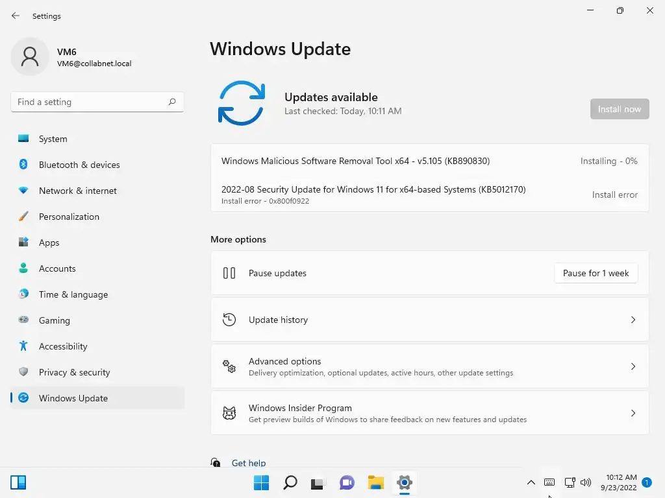Open Task View on taskbar
The height and width of the screenshot is (498, 665).
[x=318, y=482]
